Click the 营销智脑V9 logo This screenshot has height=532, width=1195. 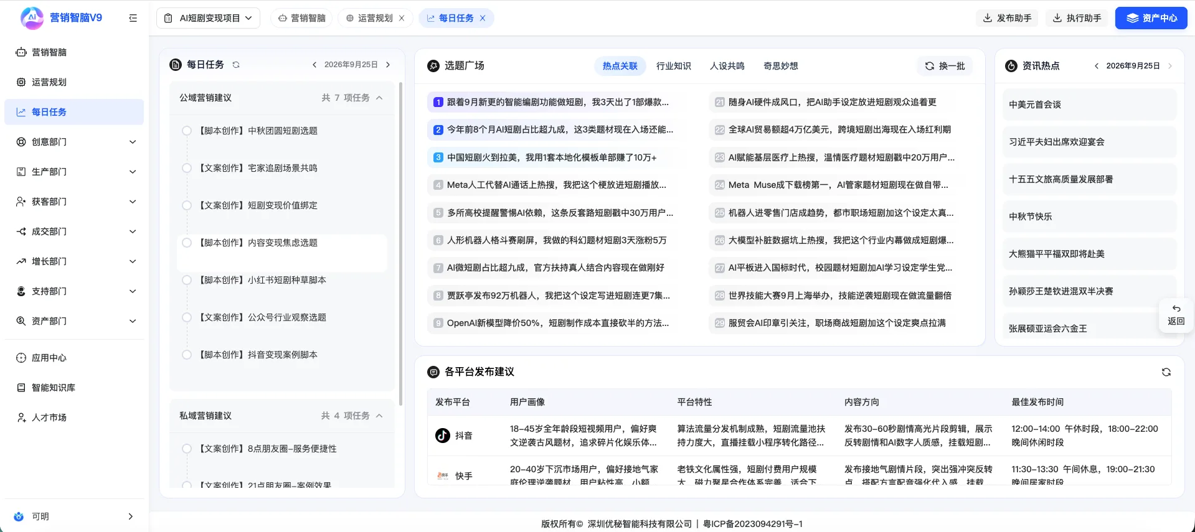[x=61, y=18]
